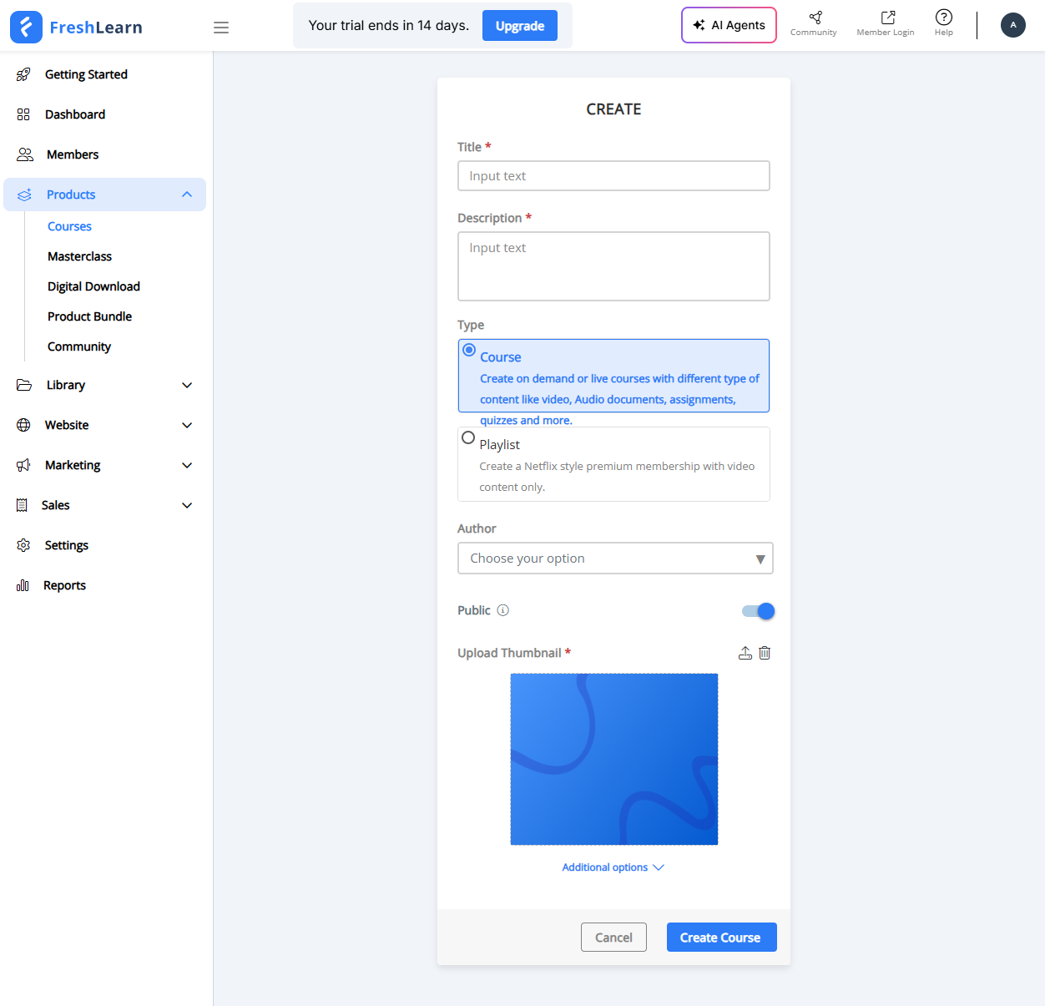This screenshot has height=1006, width=1045.
Task: Open the Author dropdown
Action: 615,559
